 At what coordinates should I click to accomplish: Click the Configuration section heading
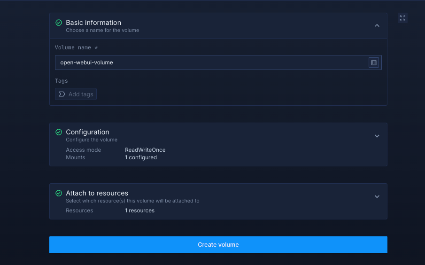tap(87, 132)
